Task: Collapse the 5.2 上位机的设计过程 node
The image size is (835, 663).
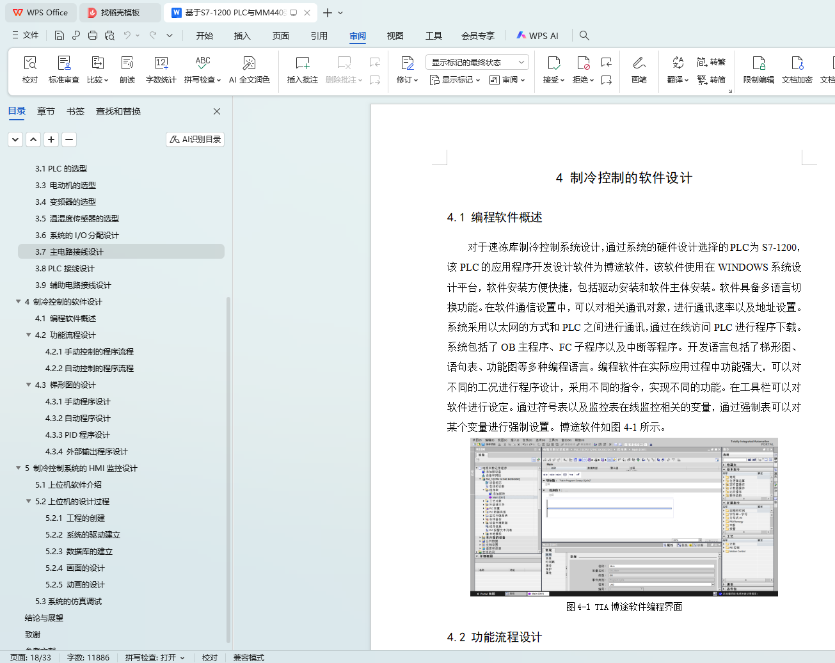Action: point(29,501)
